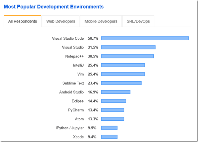This screenshot has width=198, height=142.
Task: Select the Notepad++ label
Action: (74, 56)
